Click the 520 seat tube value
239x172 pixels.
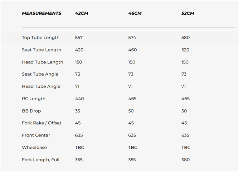point(185,50)
